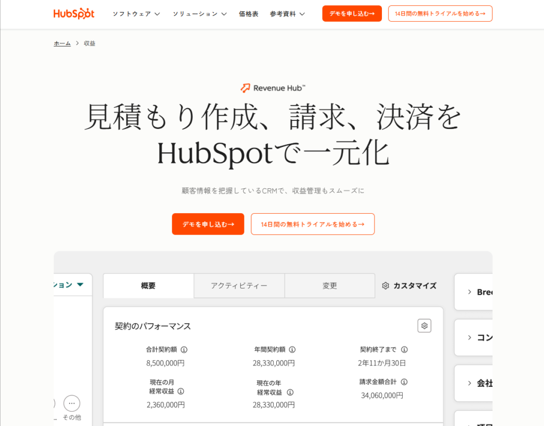Image resolution: width=544 pixels, height=426 pixels.
Task: Click info icon next to 契約終了まで
Action: coord(404,350)
